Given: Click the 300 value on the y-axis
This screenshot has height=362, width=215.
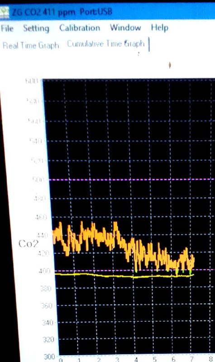Looking at the screenshot, I should pyautogui.click(x=49, y=357).
